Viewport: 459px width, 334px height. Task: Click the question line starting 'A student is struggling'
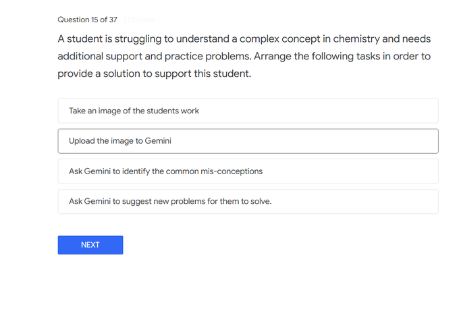pos(244,39)
